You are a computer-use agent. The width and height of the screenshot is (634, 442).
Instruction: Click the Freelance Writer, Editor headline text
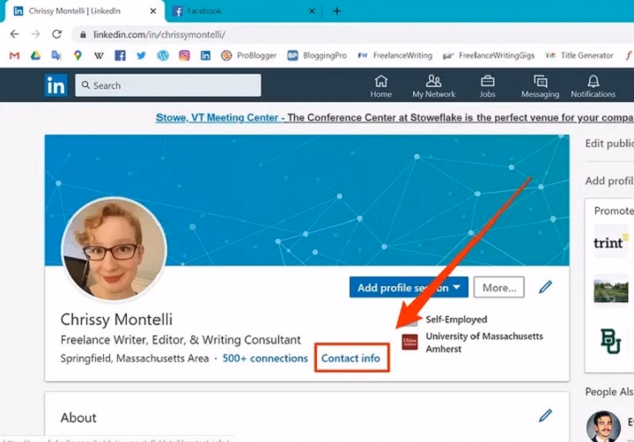pos(181,340)
